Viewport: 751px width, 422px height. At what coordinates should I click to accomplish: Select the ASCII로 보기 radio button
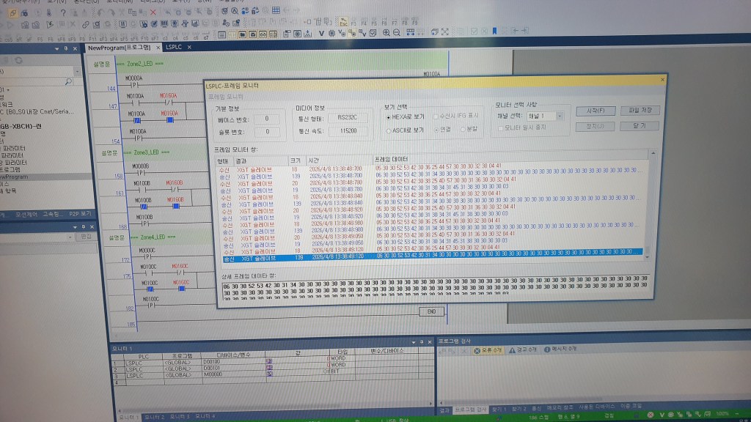click(389, 130)
